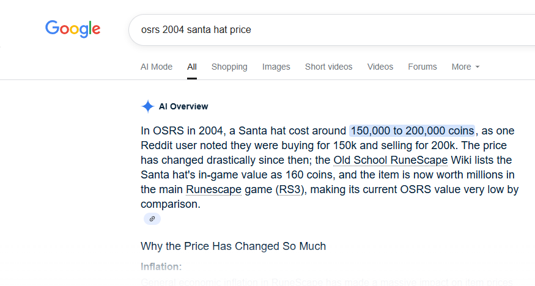Focus the search box with santa hat query
The width and height of the screenshot is (535, 286).
pos(331,30)
